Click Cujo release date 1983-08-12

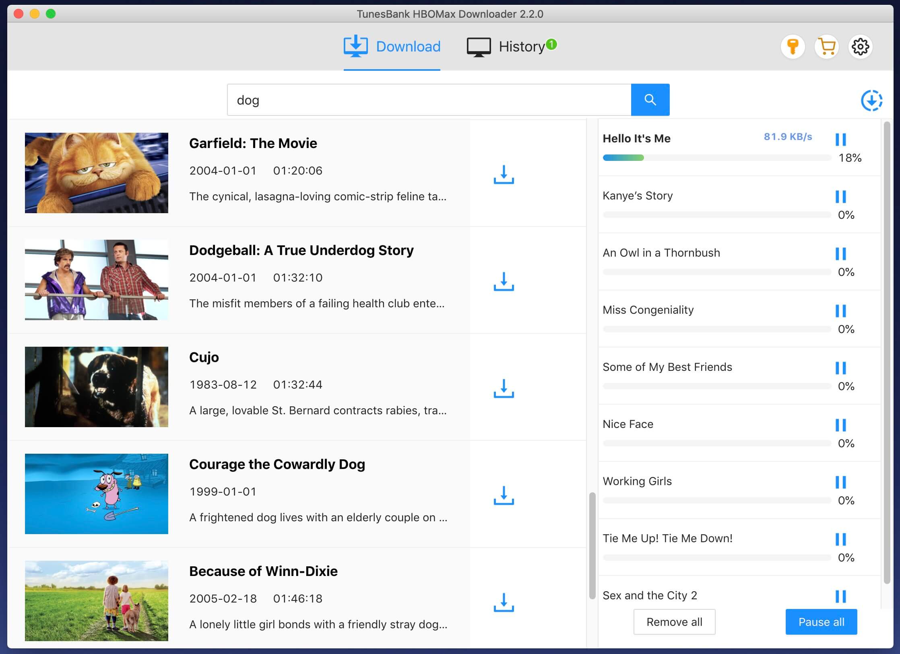[223, 385]
